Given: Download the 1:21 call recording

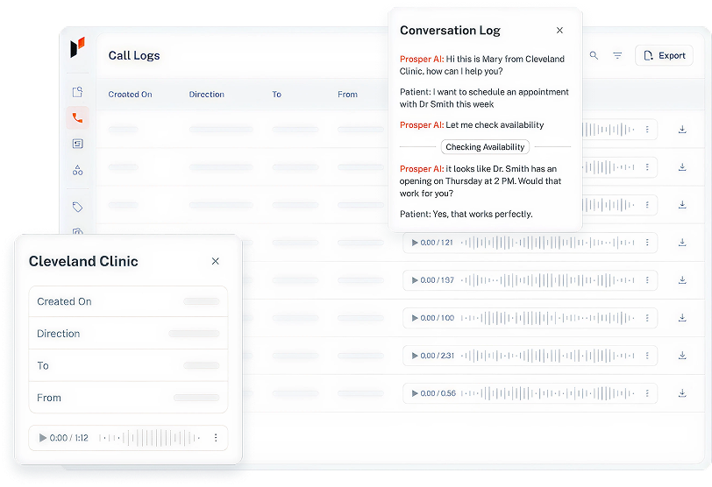Looking at the screenshot, I should 682,243.
